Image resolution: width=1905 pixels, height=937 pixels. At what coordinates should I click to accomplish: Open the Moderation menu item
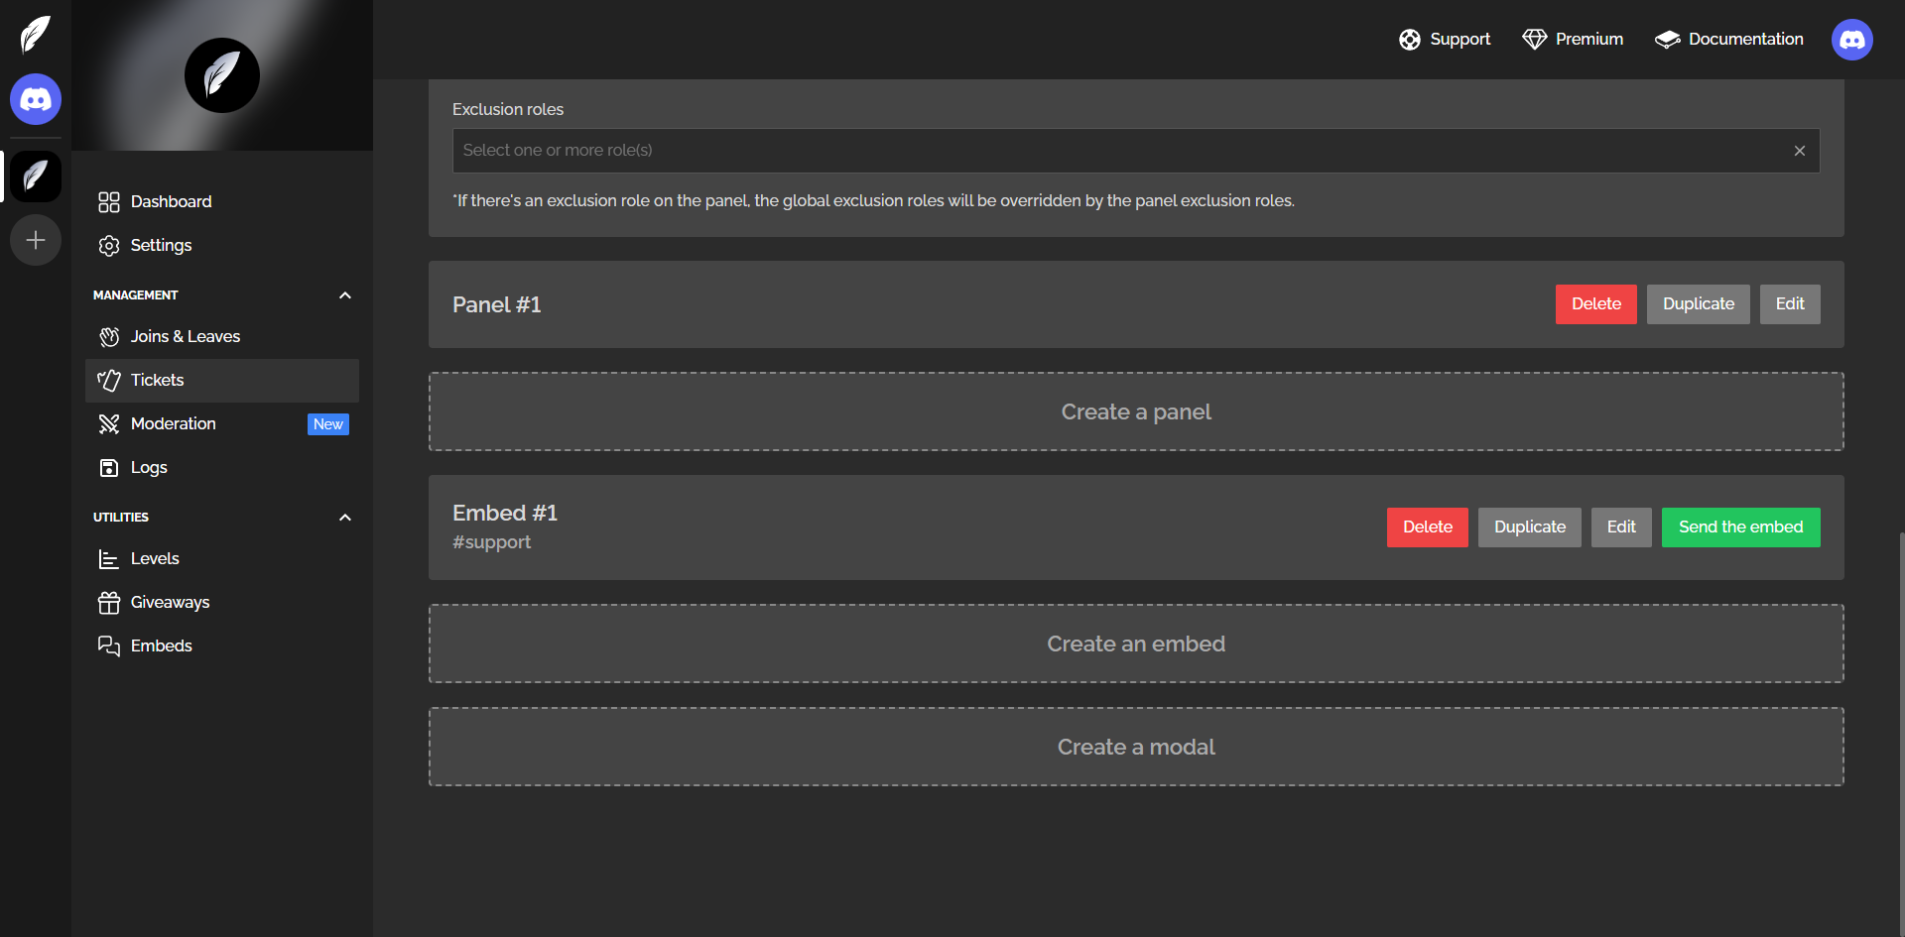[x=174, y=424]
